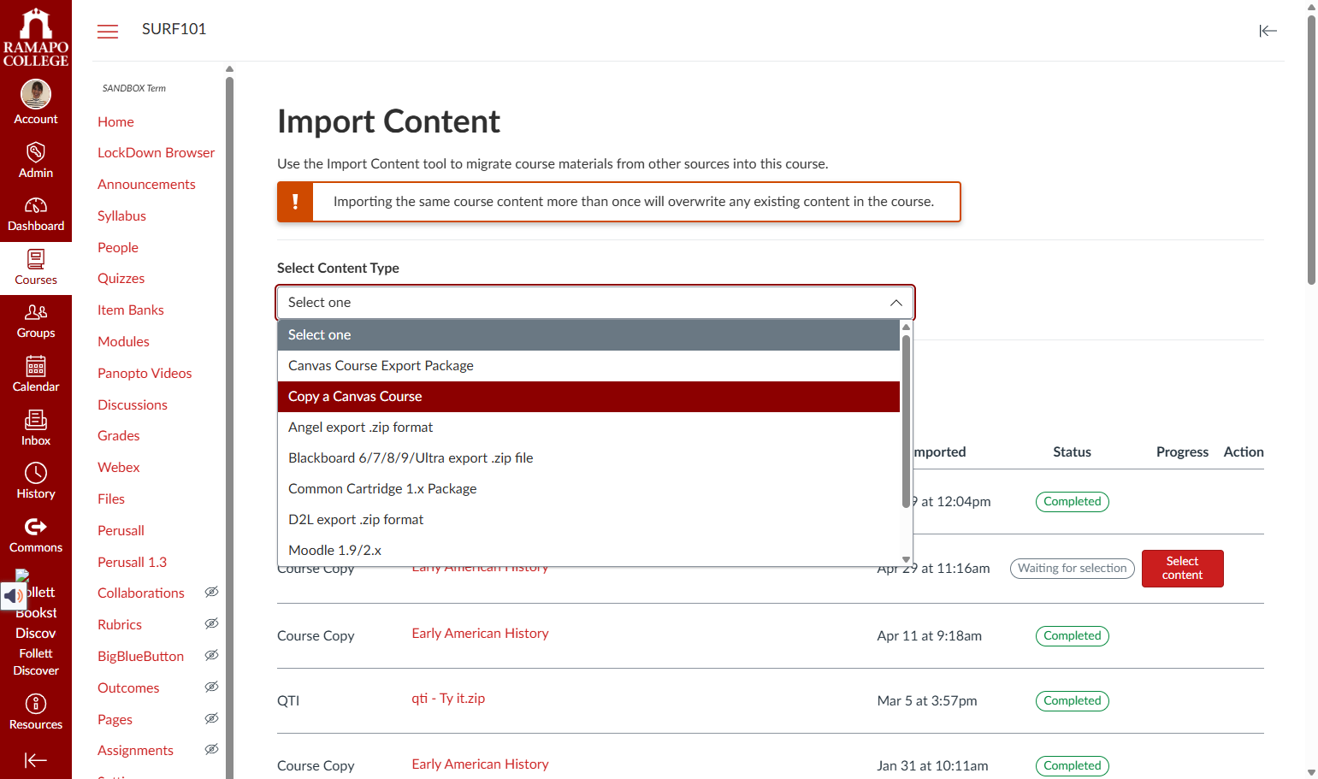The width and height of the screenshot is (1318, 779).
Task: Collapse global navigation with bottom arrow
Action: pos(36,760)
